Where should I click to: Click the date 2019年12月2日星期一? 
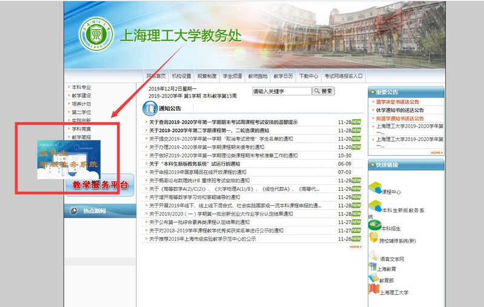point(173,89)
